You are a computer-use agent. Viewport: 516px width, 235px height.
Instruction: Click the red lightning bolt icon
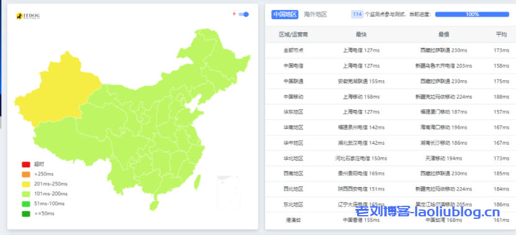tap(234, 14)
